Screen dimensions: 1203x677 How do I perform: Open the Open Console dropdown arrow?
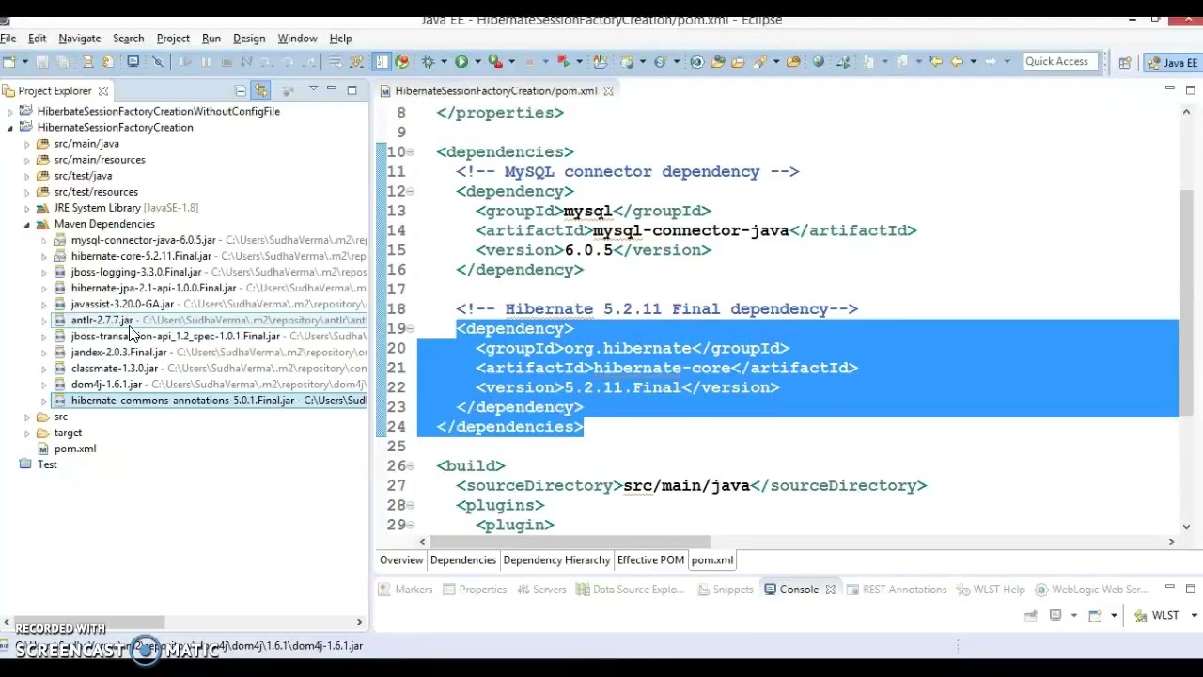pos(1114,616)
